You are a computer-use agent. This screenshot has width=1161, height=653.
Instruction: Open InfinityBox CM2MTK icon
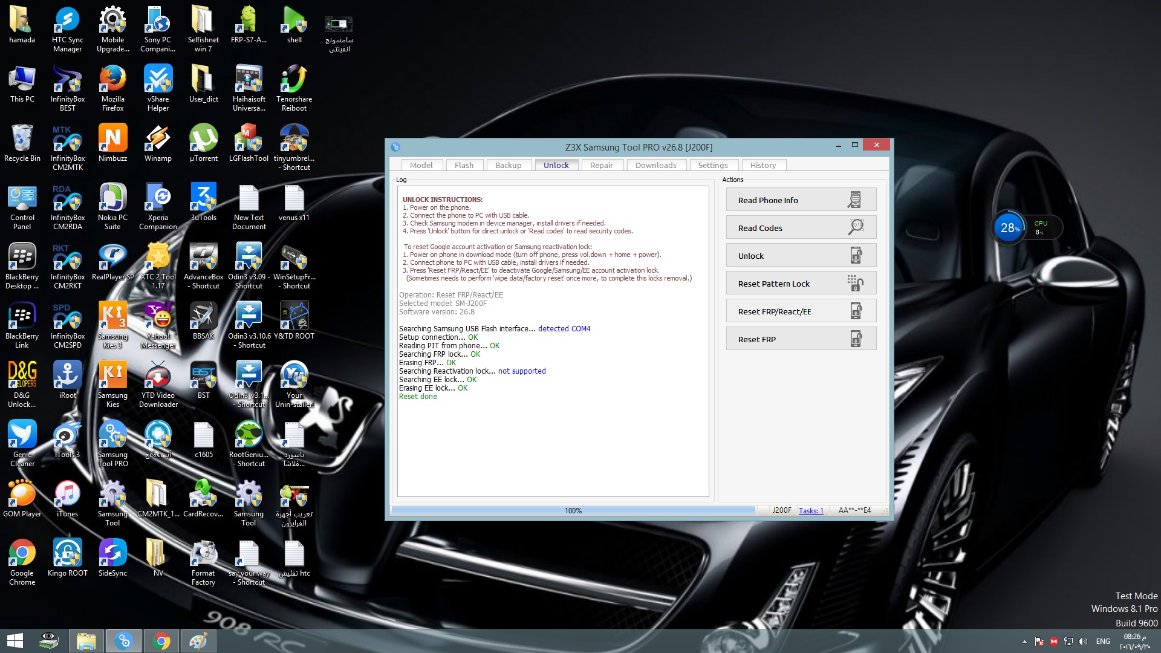tap(67, 148)
